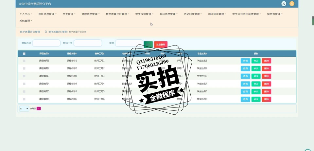Select the checkbox for the 课程编号4 row
This screenshot has width=314, height=151.
24,84
